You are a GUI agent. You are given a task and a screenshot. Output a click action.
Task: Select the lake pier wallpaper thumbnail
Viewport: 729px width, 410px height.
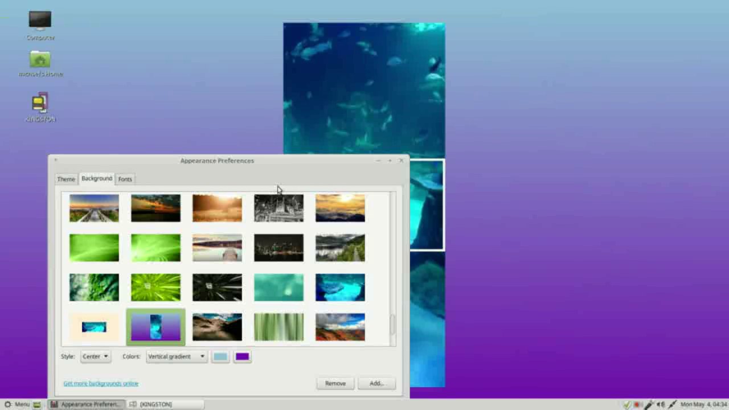[x=217, y=248]
